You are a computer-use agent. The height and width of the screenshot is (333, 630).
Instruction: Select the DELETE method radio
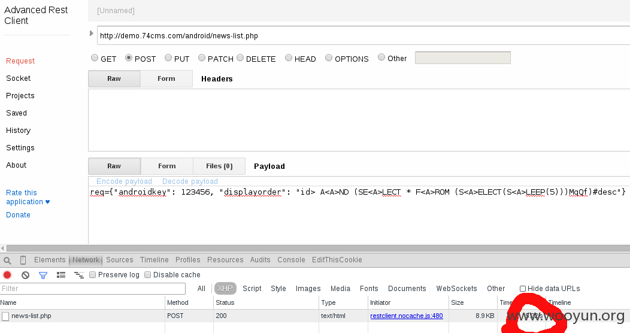(x=240, y=57)
